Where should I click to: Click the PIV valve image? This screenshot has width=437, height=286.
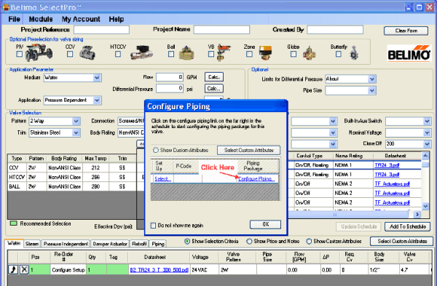(x=39, y=52)
